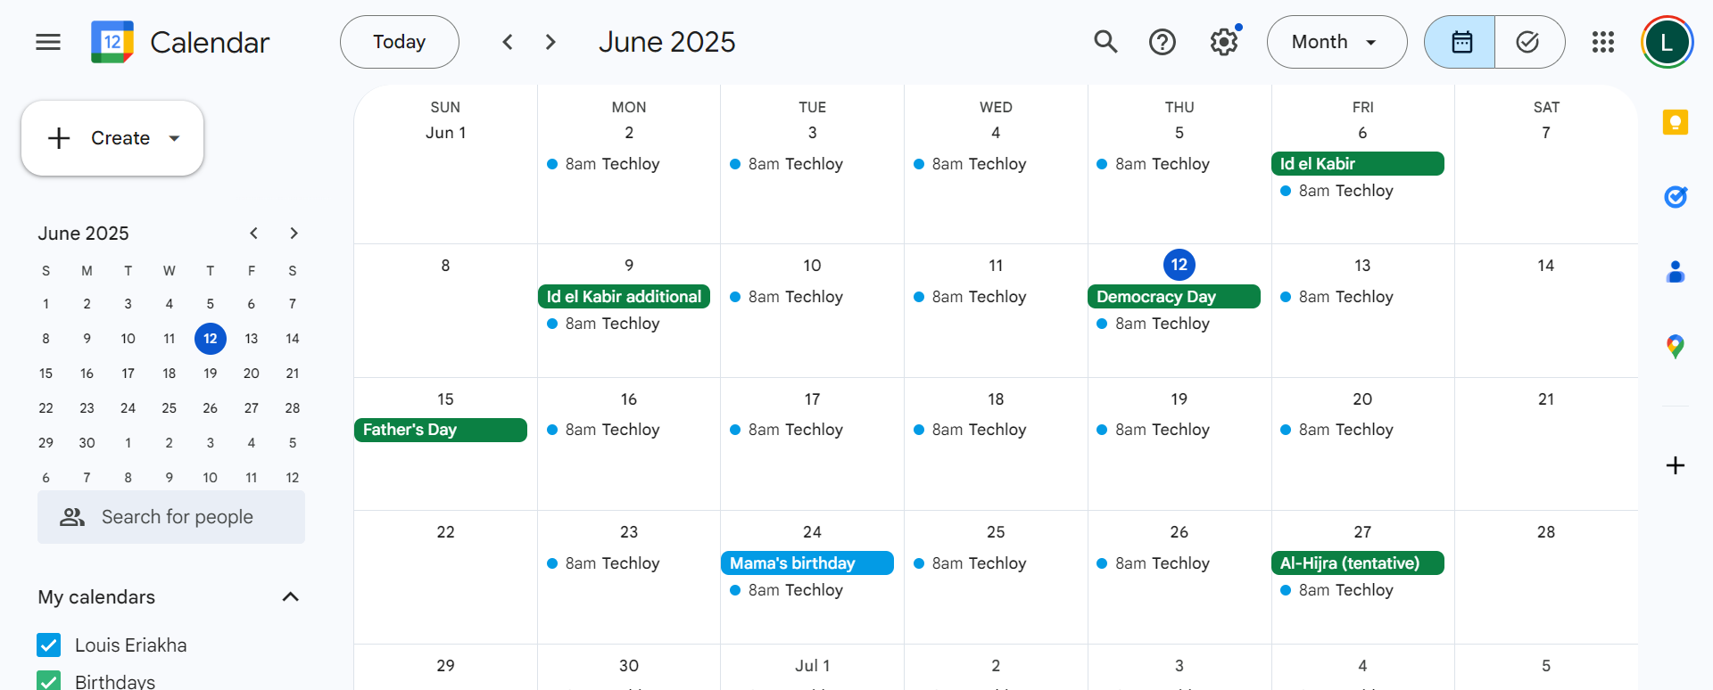Expand the Create button dropdown

pyautogui.click(x=175, y=138)
